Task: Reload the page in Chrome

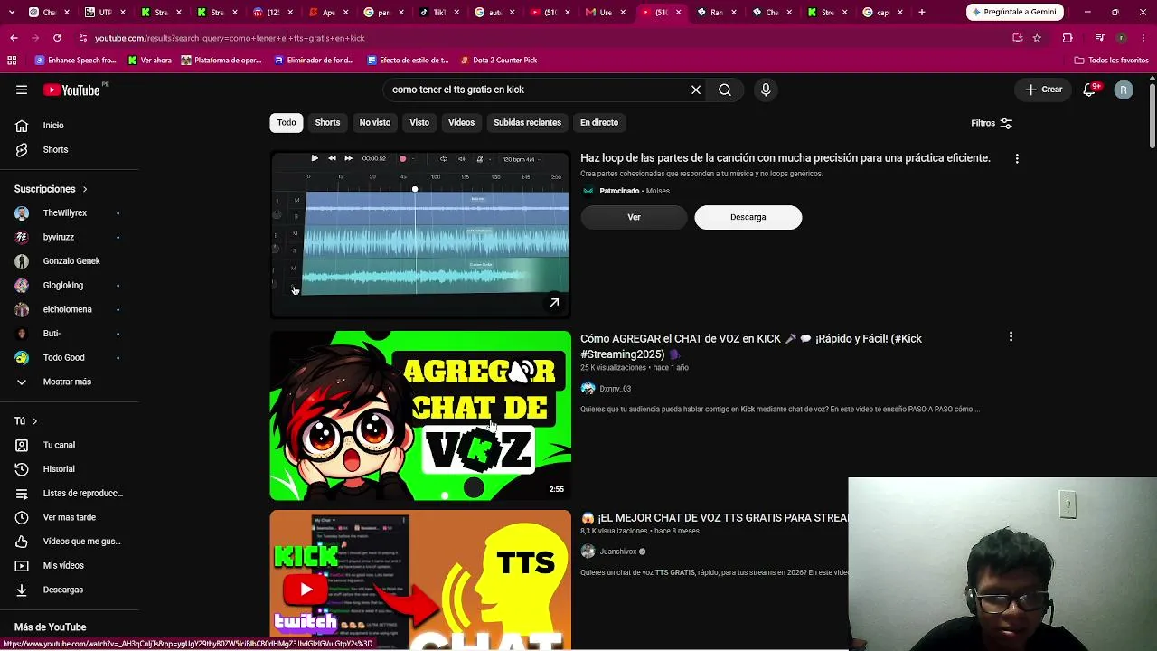Action: (57, 38)
